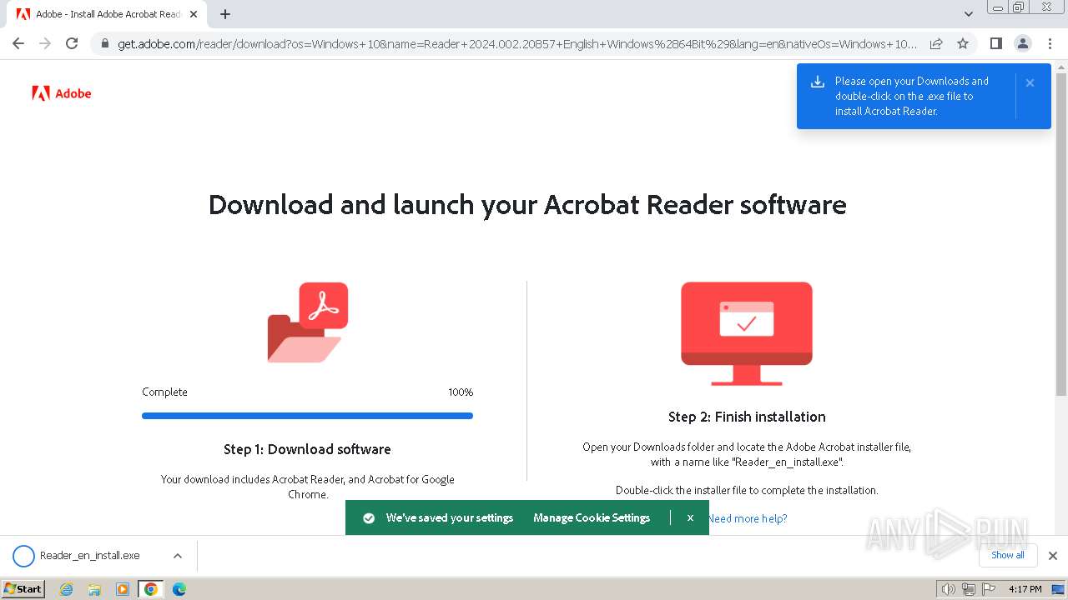Click the blue download progress bar

(x=307, y=416)
